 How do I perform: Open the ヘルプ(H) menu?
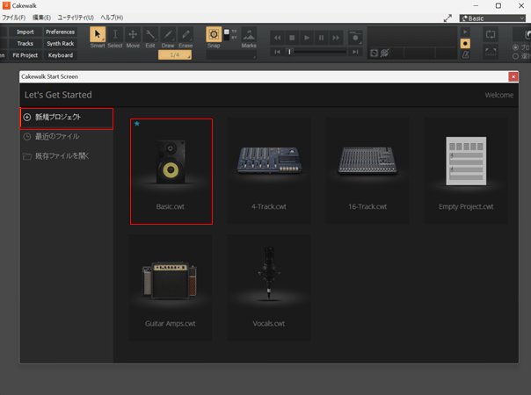click(112, 18)
